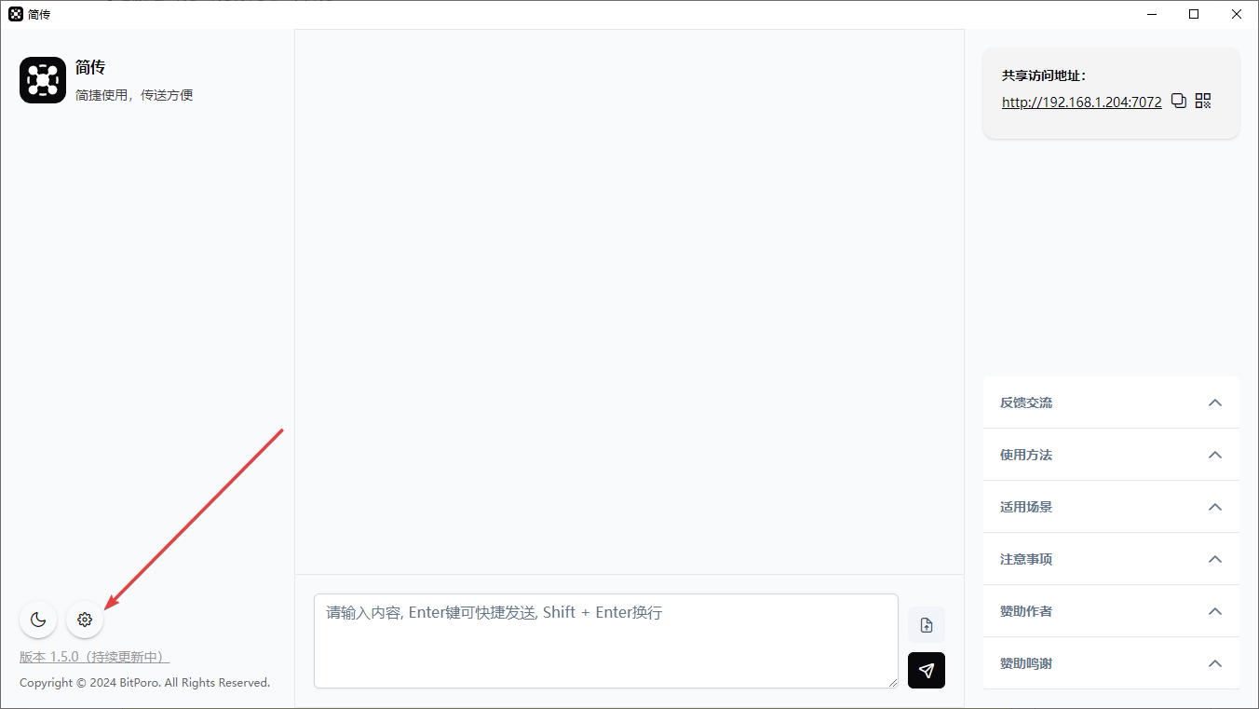Viewport: 1259px width, 709px height.
Task: Click the upload file icon
Action: (x=927, y=625)
